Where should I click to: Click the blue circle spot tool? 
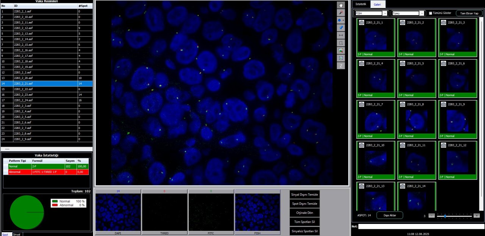pos(340,20)
